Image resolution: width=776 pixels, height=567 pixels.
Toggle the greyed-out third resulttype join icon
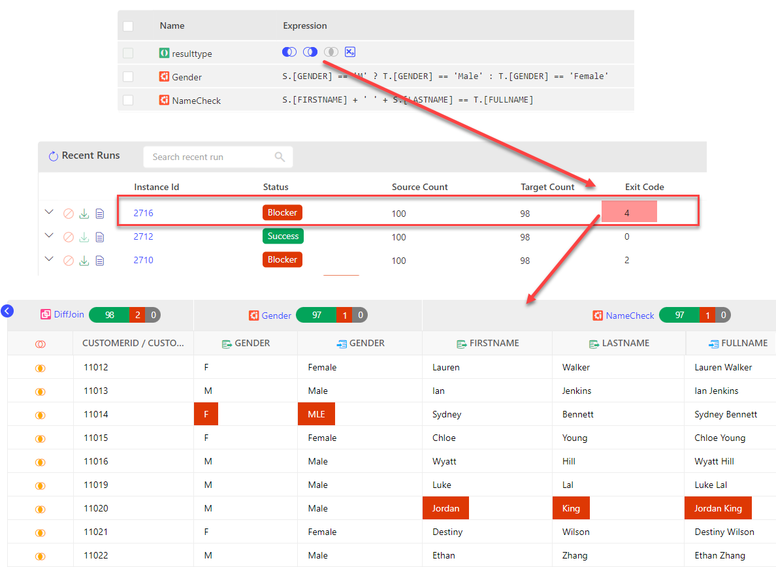[x=331, y=52]
